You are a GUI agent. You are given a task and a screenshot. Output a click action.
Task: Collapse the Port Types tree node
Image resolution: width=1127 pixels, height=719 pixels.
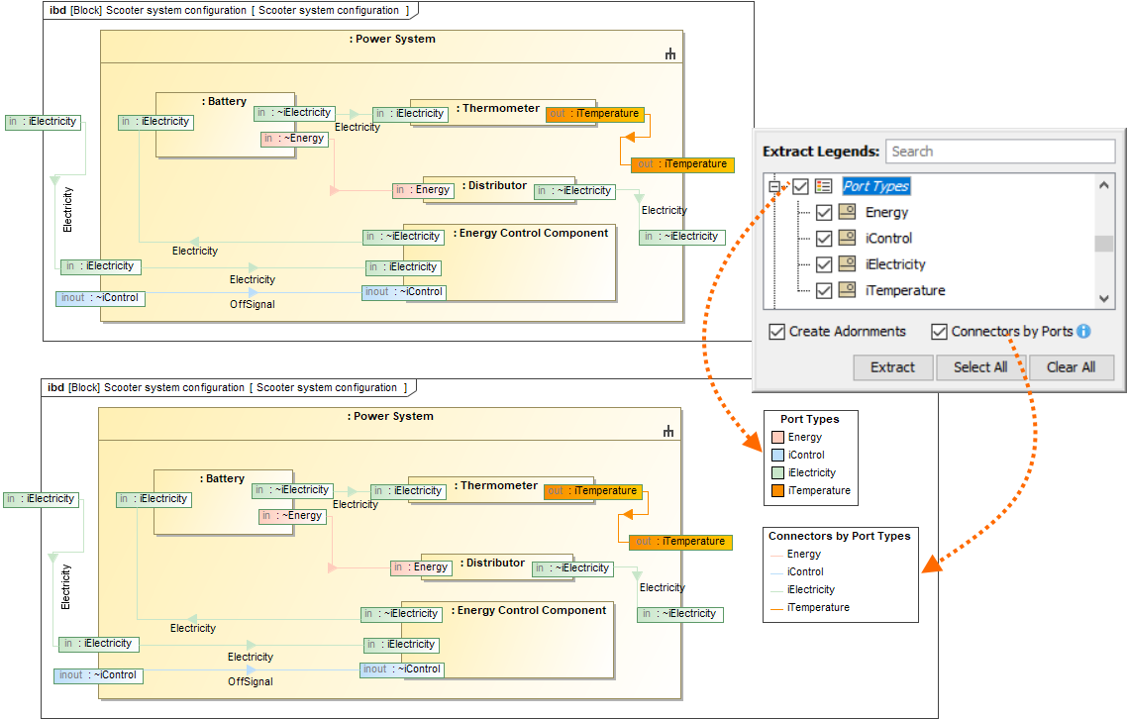[774, 186]
